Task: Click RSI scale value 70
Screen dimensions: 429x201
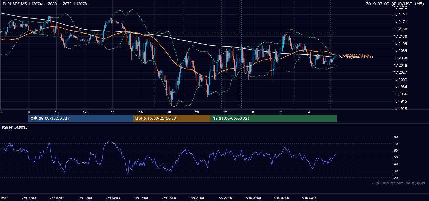Action: point(396,144)
